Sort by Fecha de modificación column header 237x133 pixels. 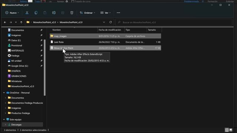(110, 30)
